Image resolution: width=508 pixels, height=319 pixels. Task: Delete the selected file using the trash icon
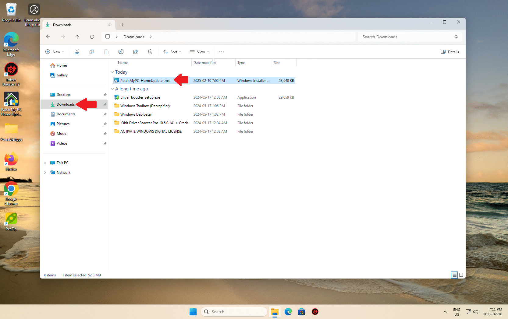(150, 51)
